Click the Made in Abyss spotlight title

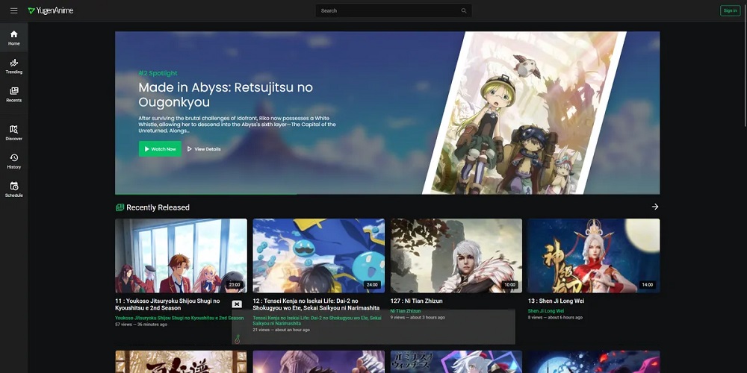click(226, 95)
